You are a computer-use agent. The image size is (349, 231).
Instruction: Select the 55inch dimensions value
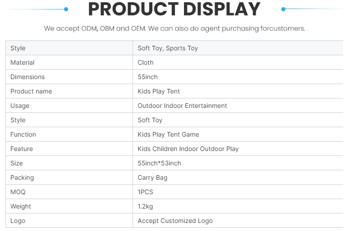coord(238,77)
